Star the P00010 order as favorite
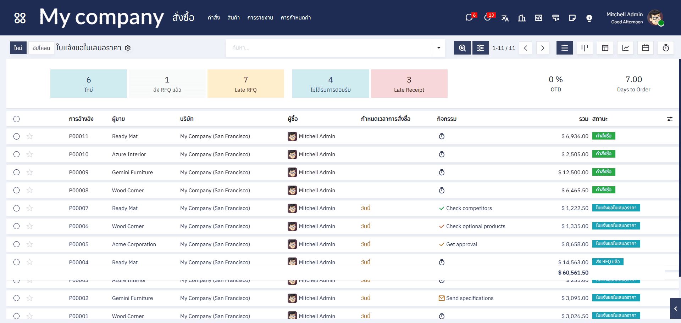 coord(30,154)
